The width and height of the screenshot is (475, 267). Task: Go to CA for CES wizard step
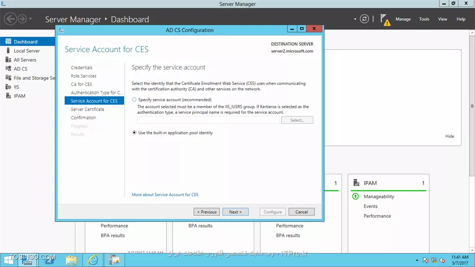point(81,84)
